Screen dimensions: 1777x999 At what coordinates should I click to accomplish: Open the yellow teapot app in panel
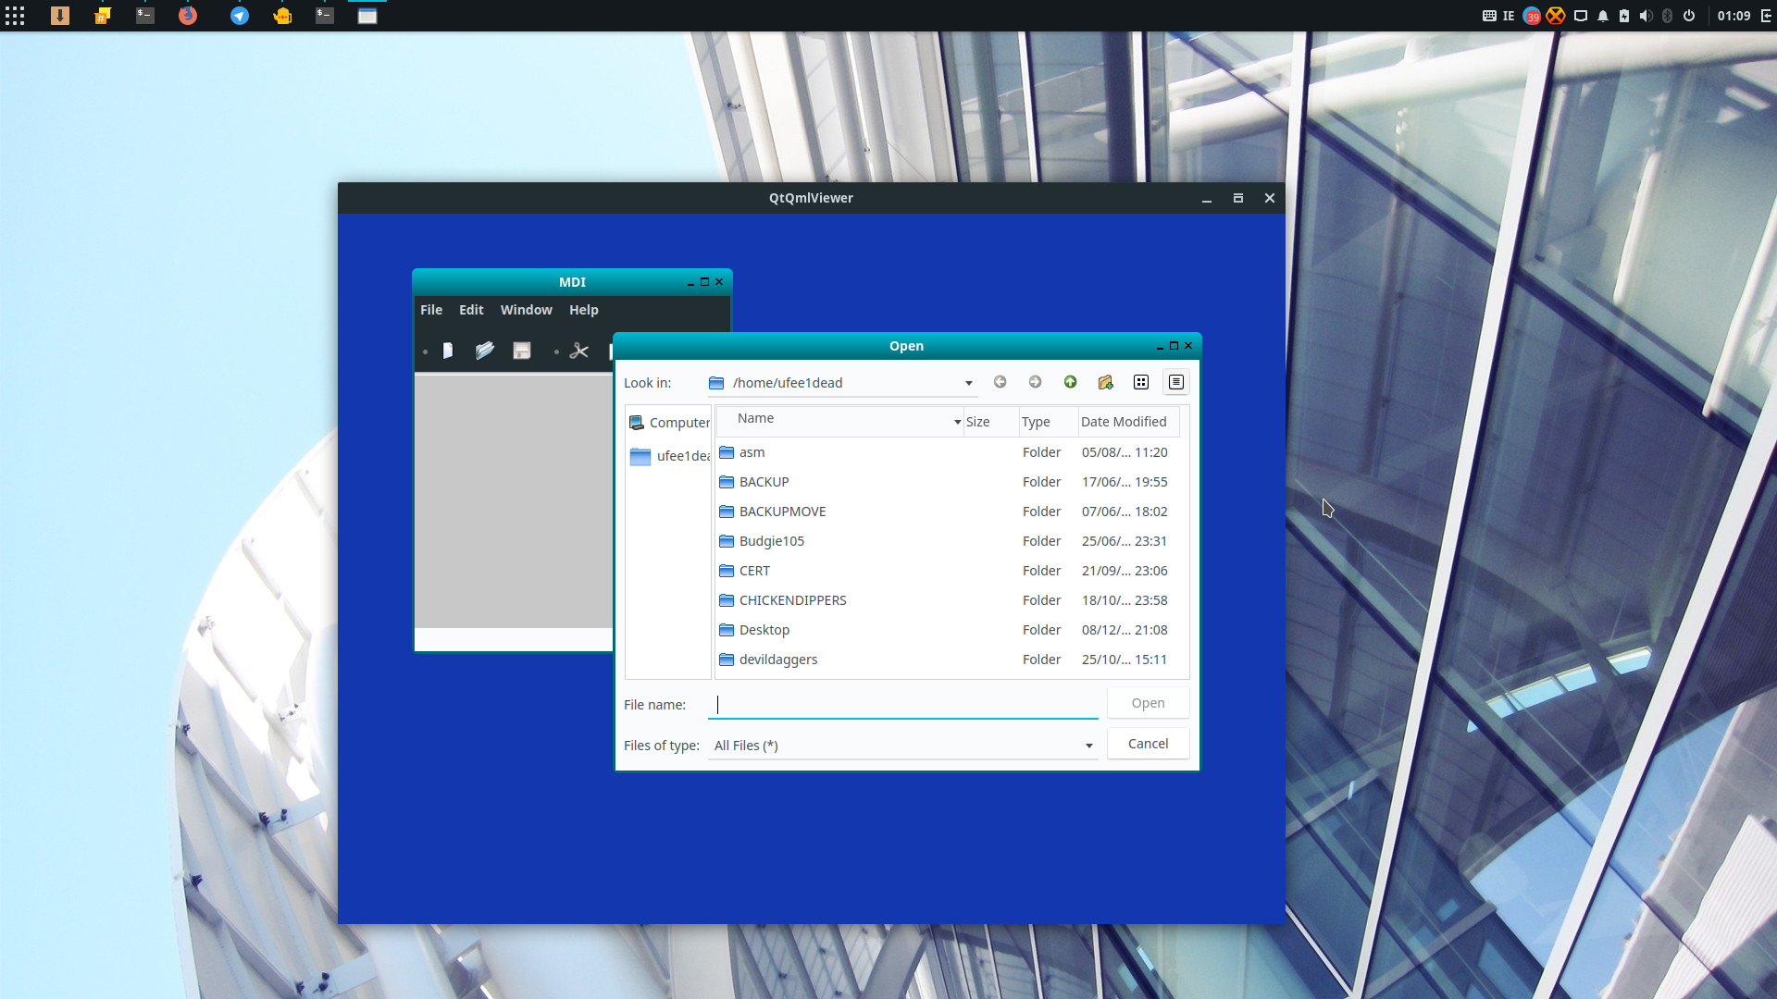(x=282, y=16)
